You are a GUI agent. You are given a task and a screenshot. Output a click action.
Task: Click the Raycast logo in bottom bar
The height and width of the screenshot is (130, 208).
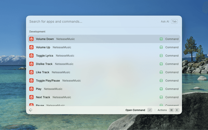31,110
